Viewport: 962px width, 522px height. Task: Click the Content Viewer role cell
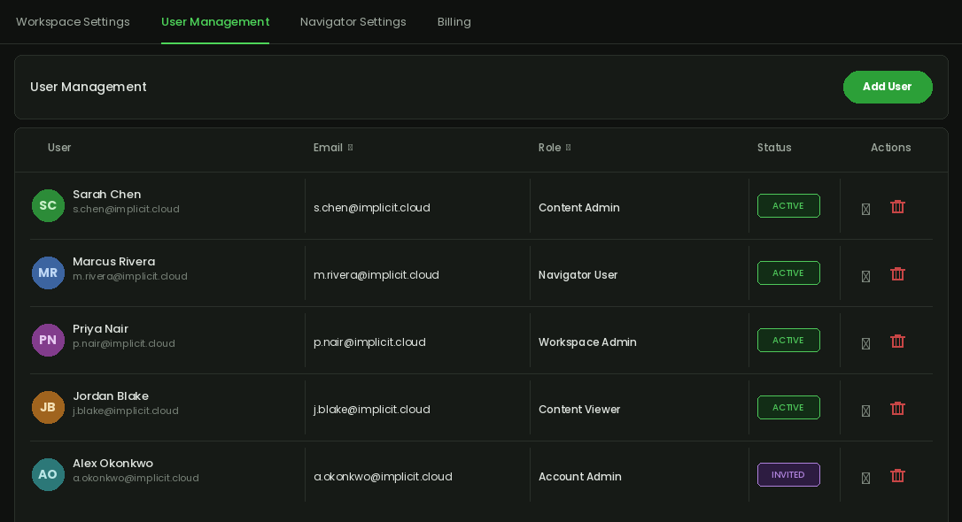(x=579, y=410)
